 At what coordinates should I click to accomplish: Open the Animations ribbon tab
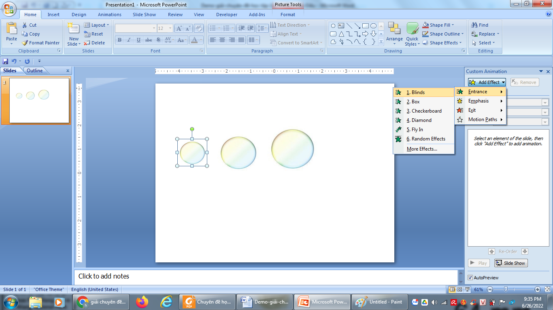pos(109,15)
